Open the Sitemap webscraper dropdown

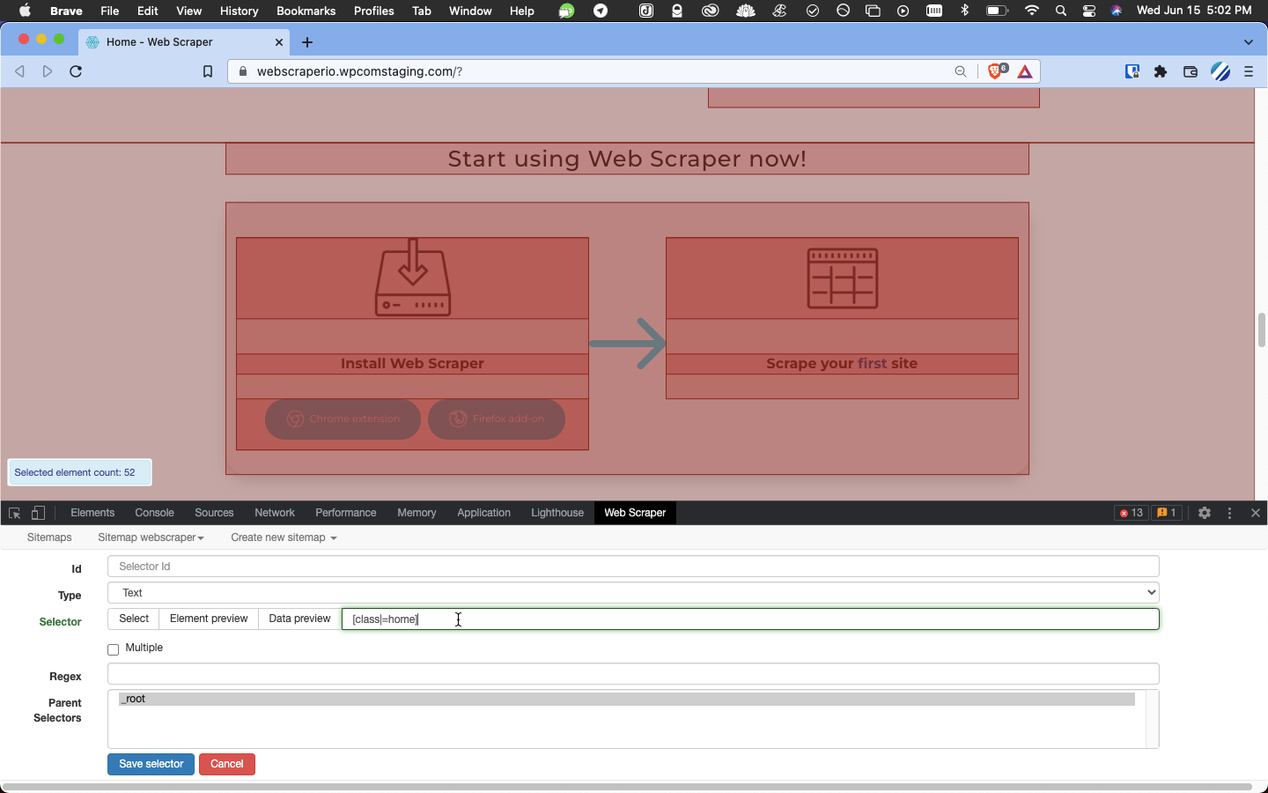(151, 537)
